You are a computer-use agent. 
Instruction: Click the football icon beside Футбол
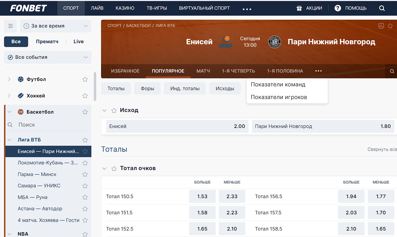21,79
